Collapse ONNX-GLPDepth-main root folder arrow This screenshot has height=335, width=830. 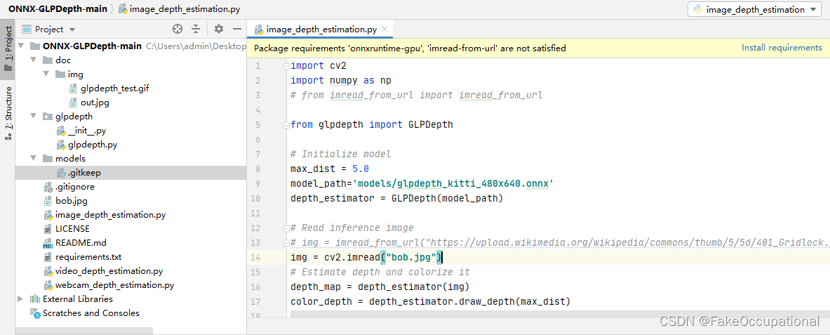pyautogui.click(x=20, y=46)
